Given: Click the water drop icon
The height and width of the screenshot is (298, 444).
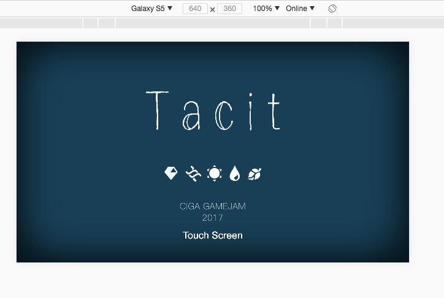Looking at the screenshot, I should point(235,173).
